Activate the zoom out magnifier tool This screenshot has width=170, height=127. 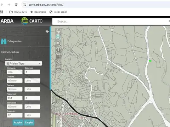click(x=58, y=43)
